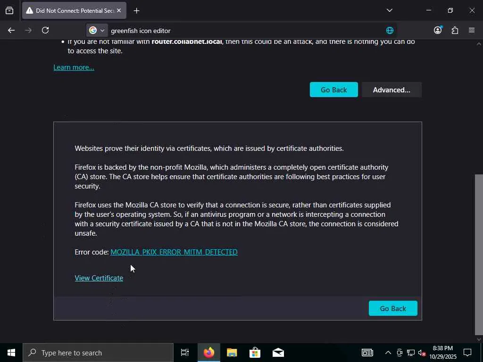Click the muted volume tray icon

(x=422, y=353)
